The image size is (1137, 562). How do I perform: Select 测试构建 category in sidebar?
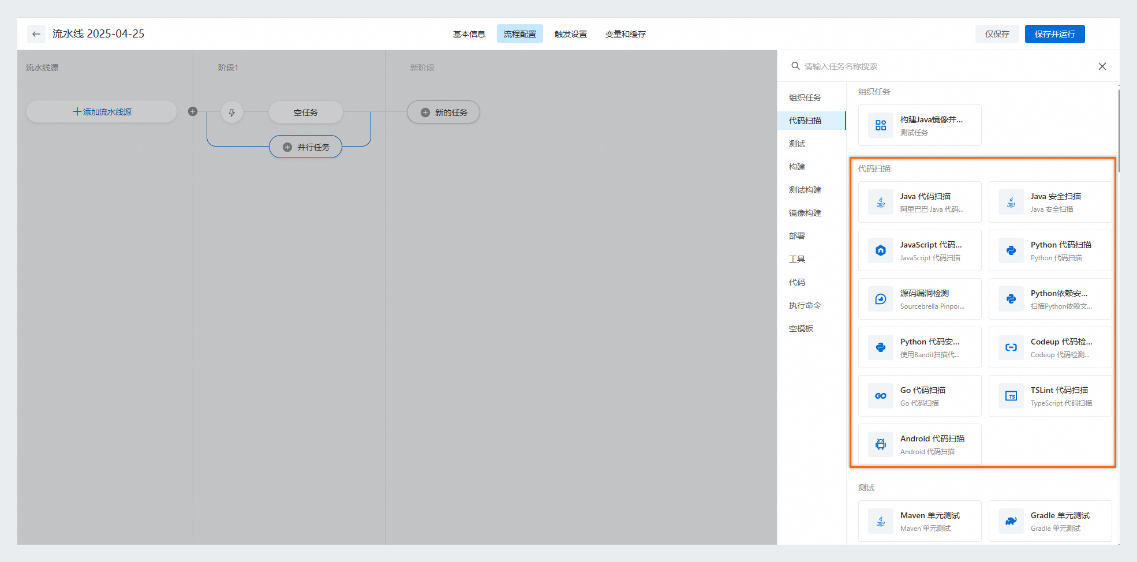point(811,190)
